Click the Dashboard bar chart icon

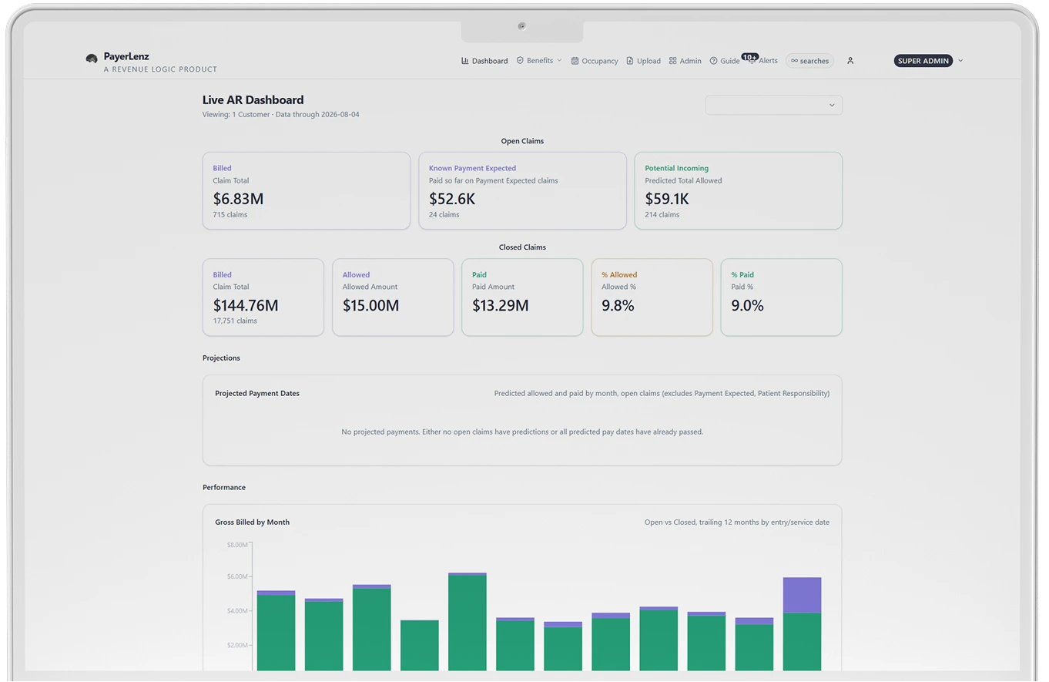click(x=465, y=61)
